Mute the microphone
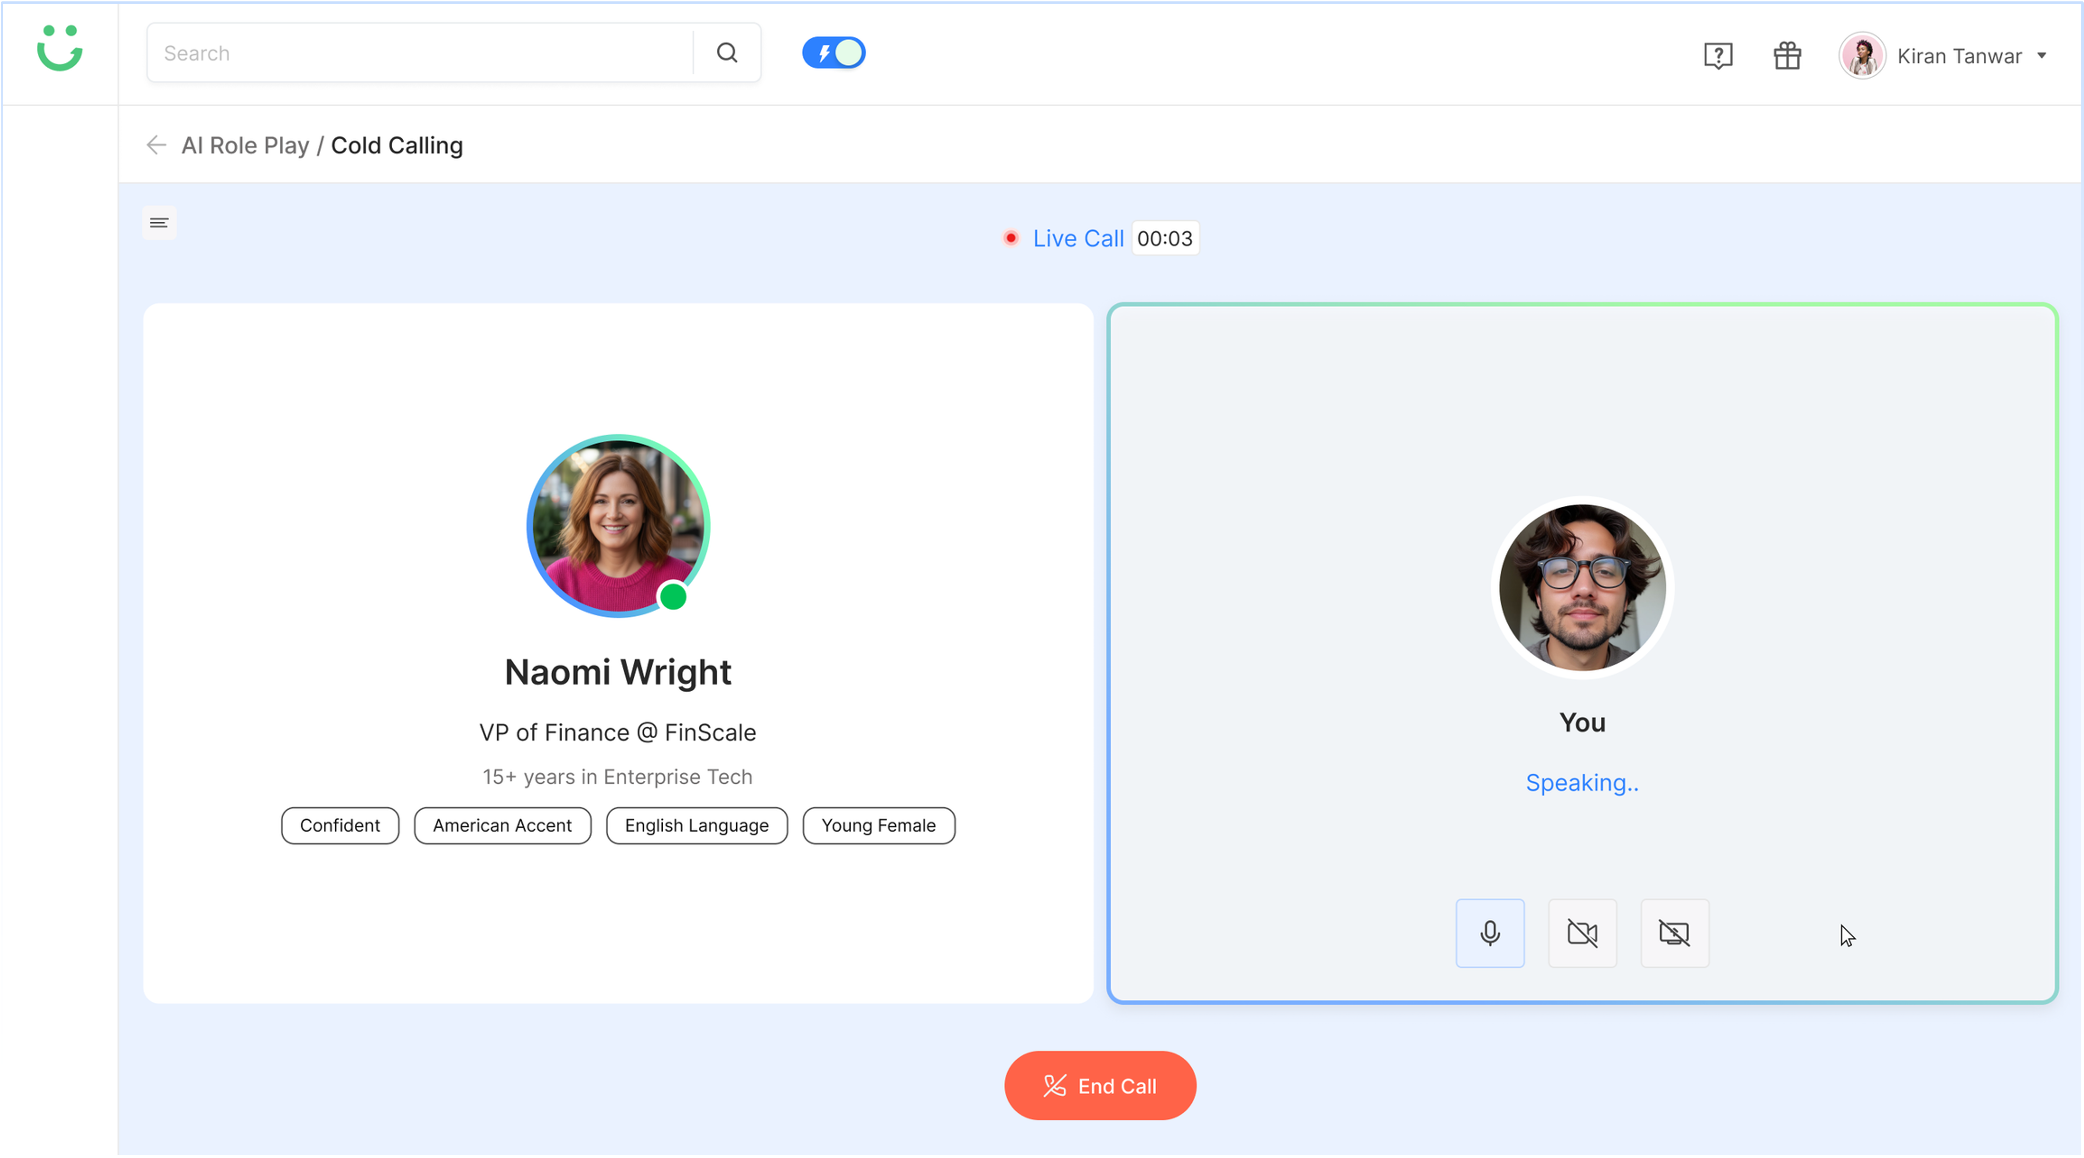 click(1490, 933)
